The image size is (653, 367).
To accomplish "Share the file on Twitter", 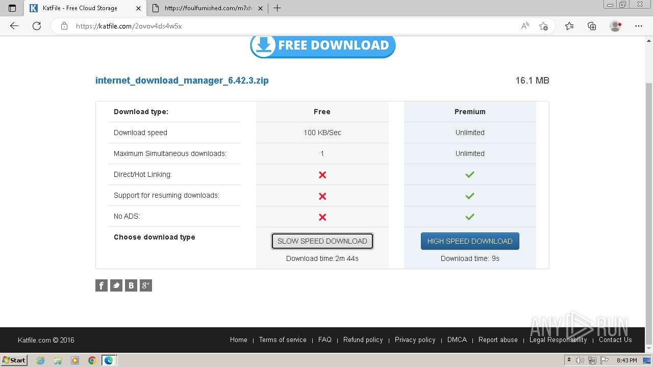I will tap(116, 285).
